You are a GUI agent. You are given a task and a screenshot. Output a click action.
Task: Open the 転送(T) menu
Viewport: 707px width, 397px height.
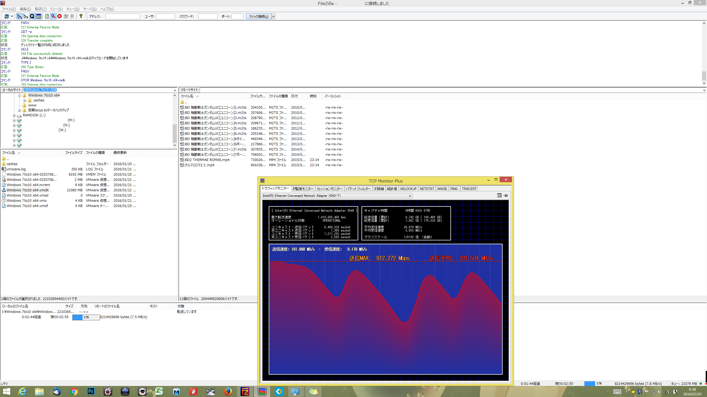41,9
